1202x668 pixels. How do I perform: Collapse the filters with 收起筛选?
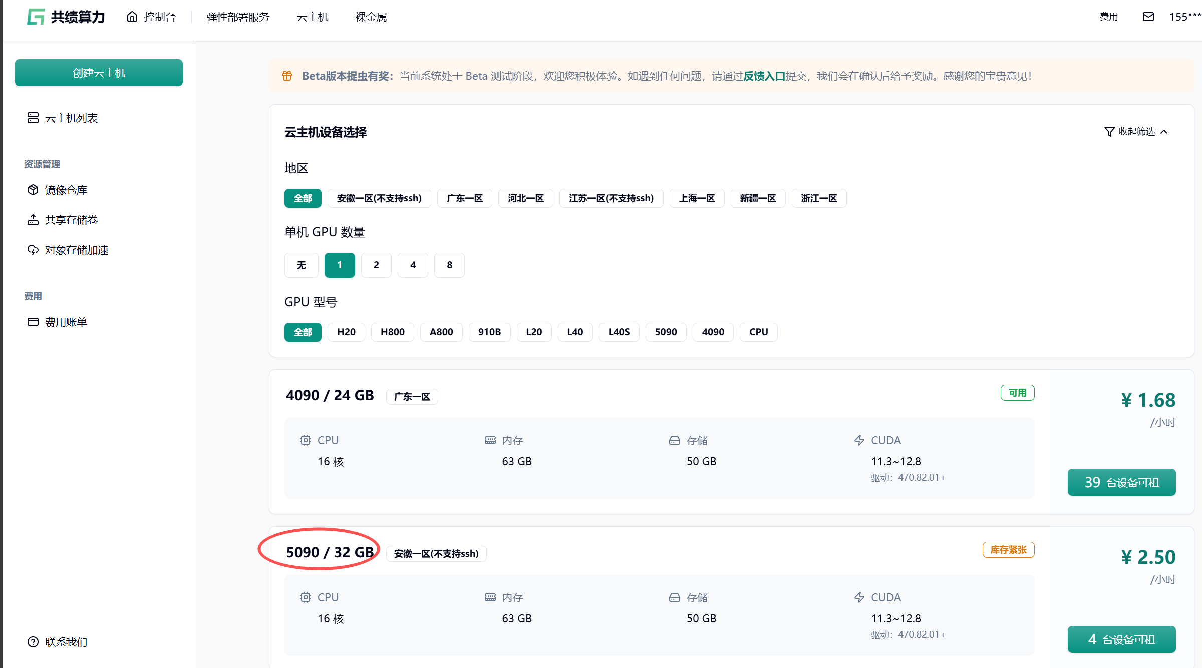click(x=1136, y=131)
